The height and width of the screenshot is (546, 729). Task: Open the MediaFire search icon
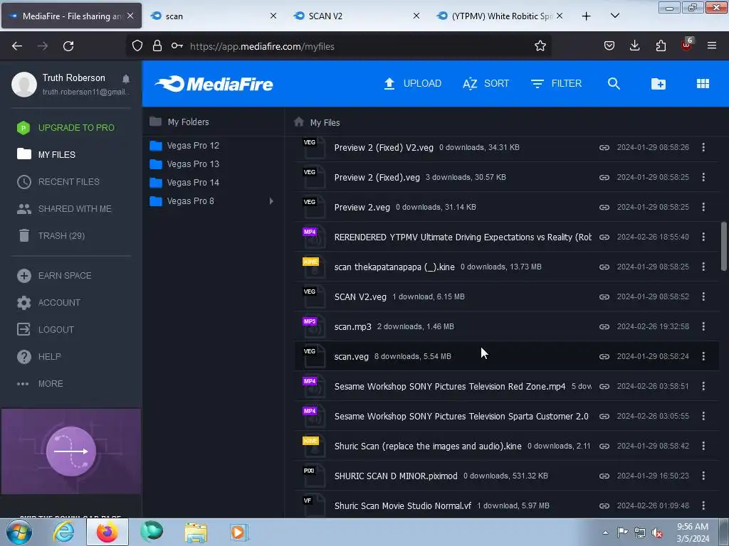click(x=614, y=84)
